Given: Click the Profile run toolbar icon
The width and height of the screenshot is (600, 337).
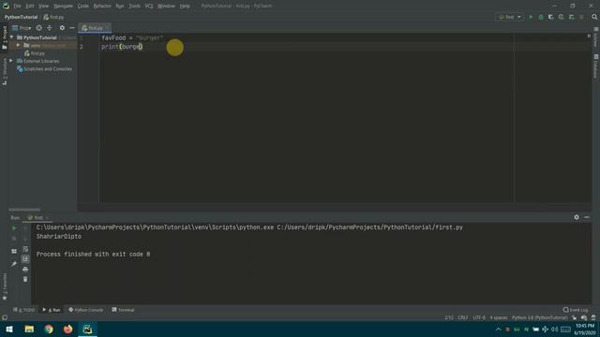Looking at the screenshot, I should [561, 17].
